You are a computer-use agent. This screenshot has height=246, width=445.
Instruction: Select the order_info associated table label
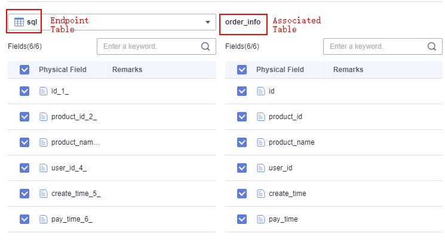[243, 22]
